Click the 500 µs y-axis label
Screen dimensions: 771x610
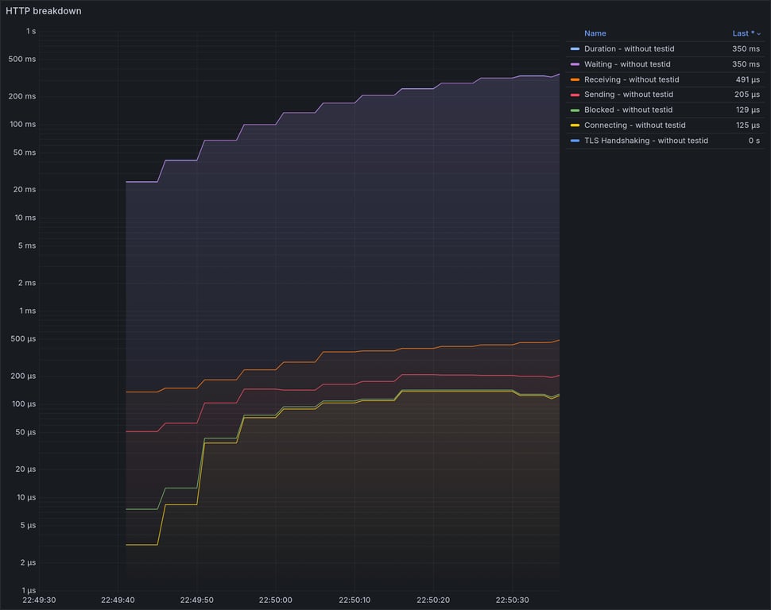click(x=23, y=338)
